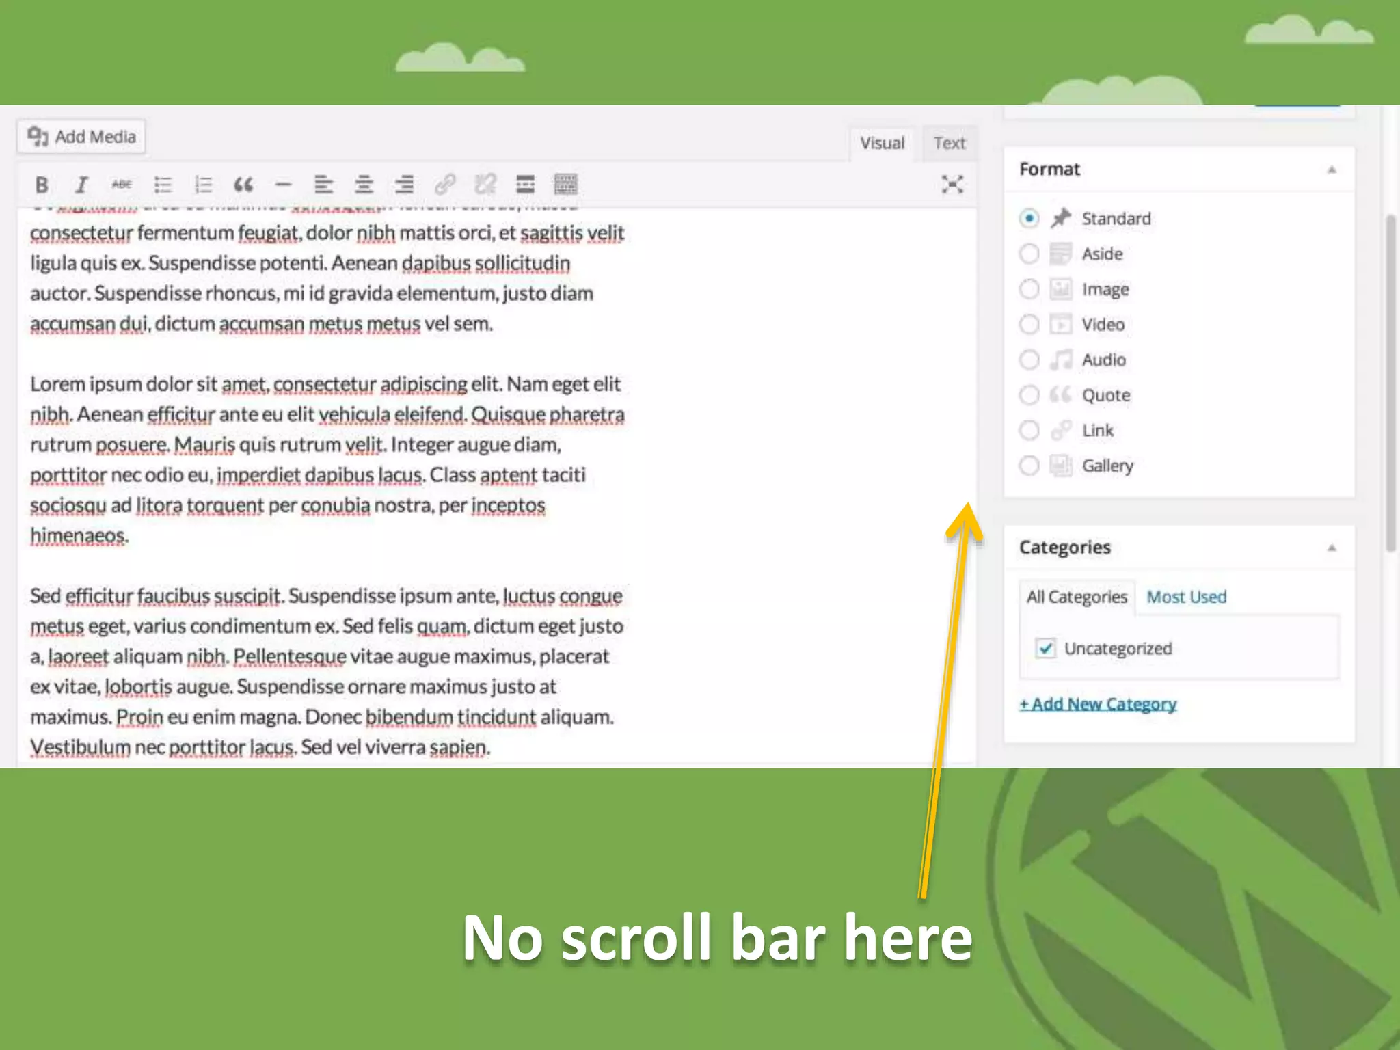Align text right
Image resolution: width=1400 pixels, height=1050 pixels.
(404, 185)
